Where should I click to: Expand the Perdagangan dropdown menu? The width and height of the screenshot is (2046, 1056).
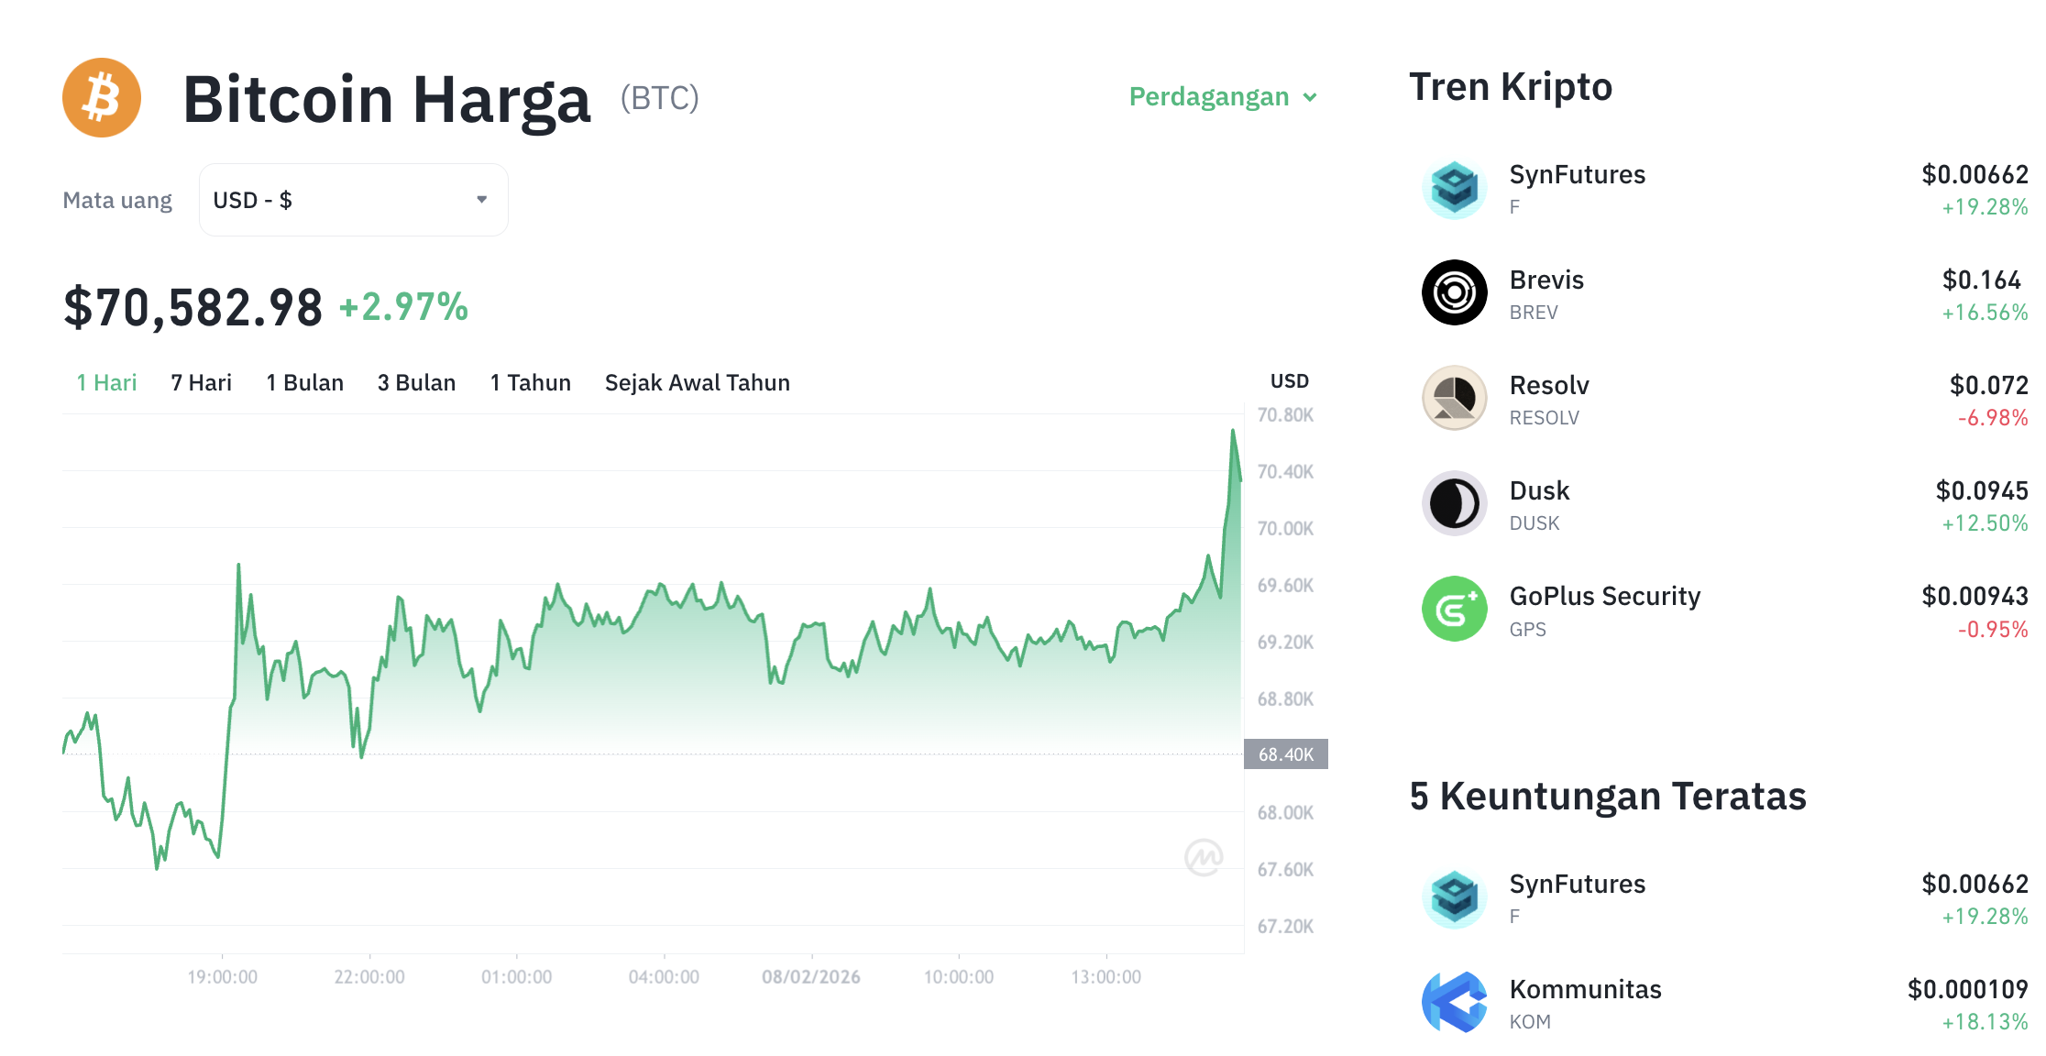1223,96
